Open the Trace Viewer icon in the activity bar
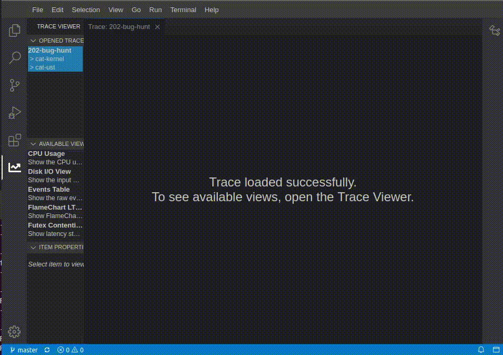 pos(14,167)
